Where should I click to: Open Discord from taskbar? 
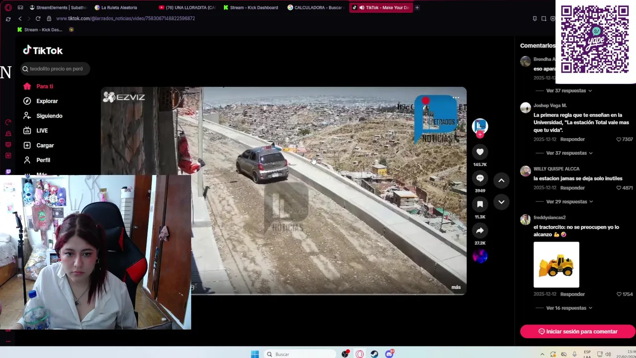click(x=390, y=354)
